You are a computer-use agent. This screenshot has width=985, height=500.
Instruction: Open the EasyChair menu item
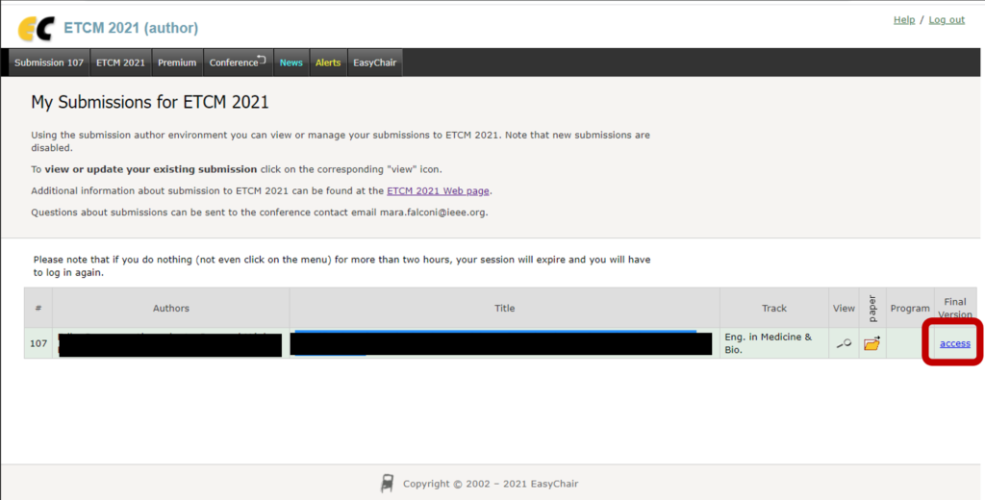pyautogui.click(x=375, y=62)
